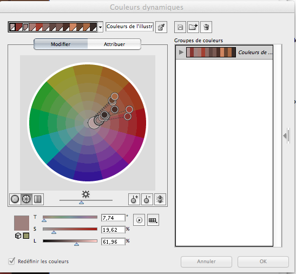The image size is (296, 274).
Task: Open the harmony rules dropdown arrow
Action: [x=101, y=27]
